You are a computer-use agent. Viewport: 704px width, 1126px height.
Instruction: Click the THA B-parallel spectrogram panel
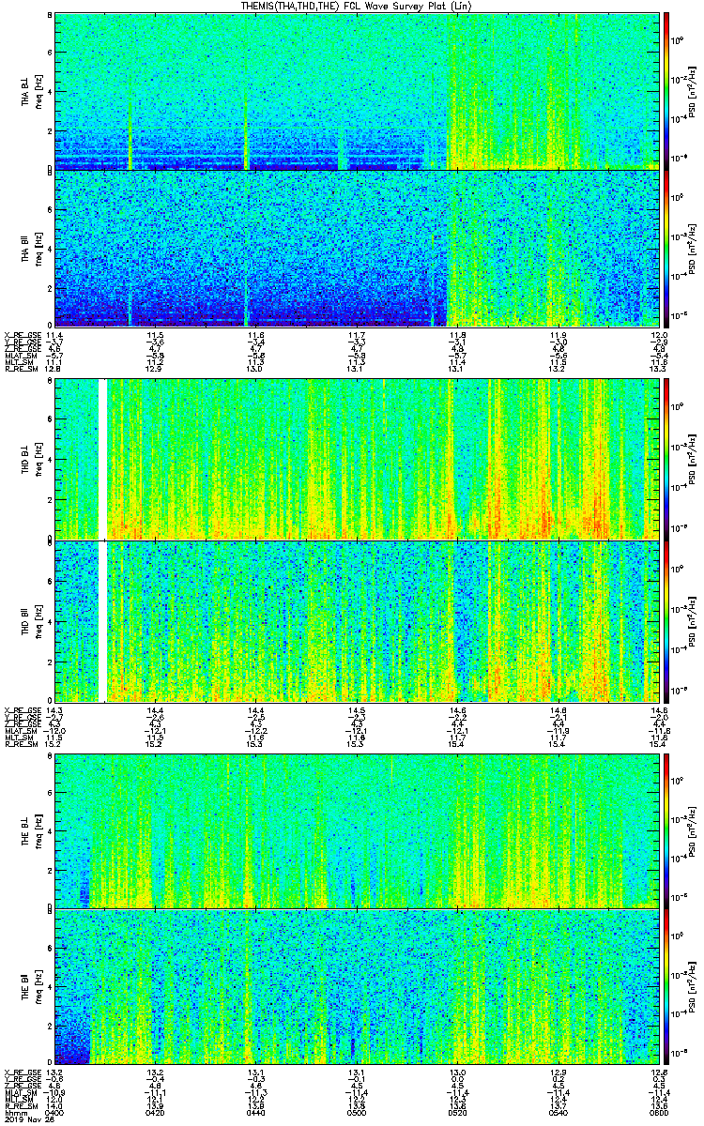click(356, 248)
